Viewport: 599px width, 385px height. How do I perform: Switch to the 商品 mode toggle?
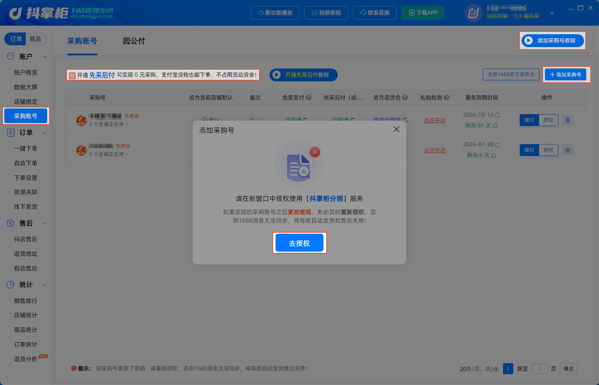35,39
